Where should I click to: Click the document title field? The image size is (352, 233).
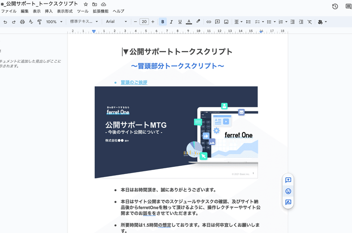tap(39, 4)
